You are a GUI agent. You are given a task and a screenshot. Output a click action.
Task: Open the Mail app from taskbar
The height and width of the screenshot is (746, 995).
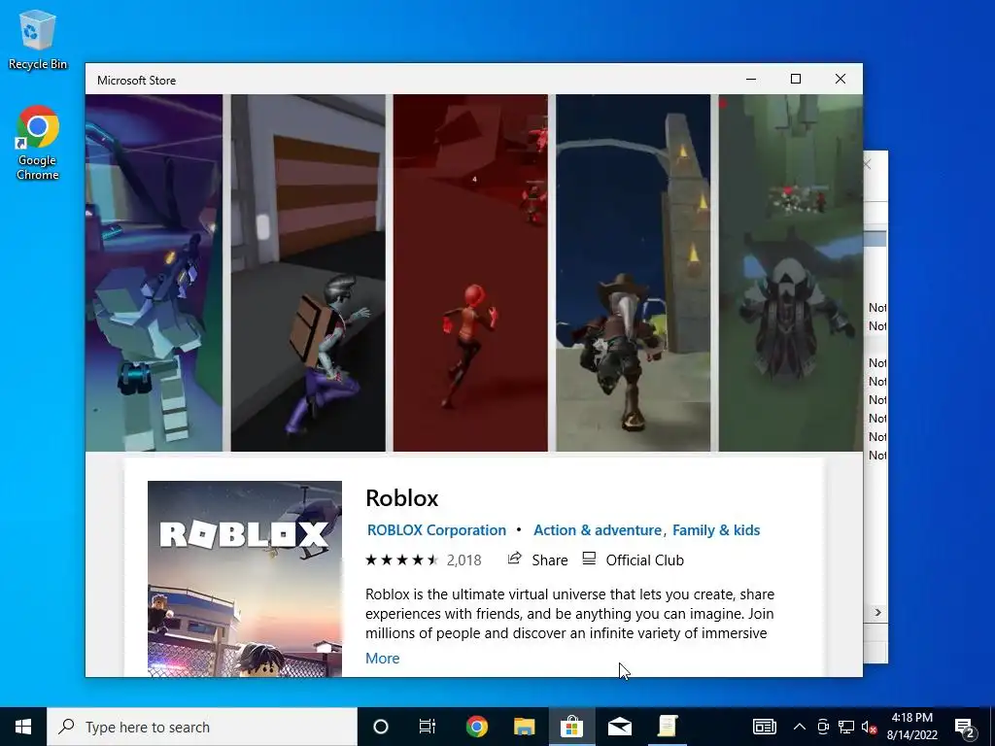[619, 727]
